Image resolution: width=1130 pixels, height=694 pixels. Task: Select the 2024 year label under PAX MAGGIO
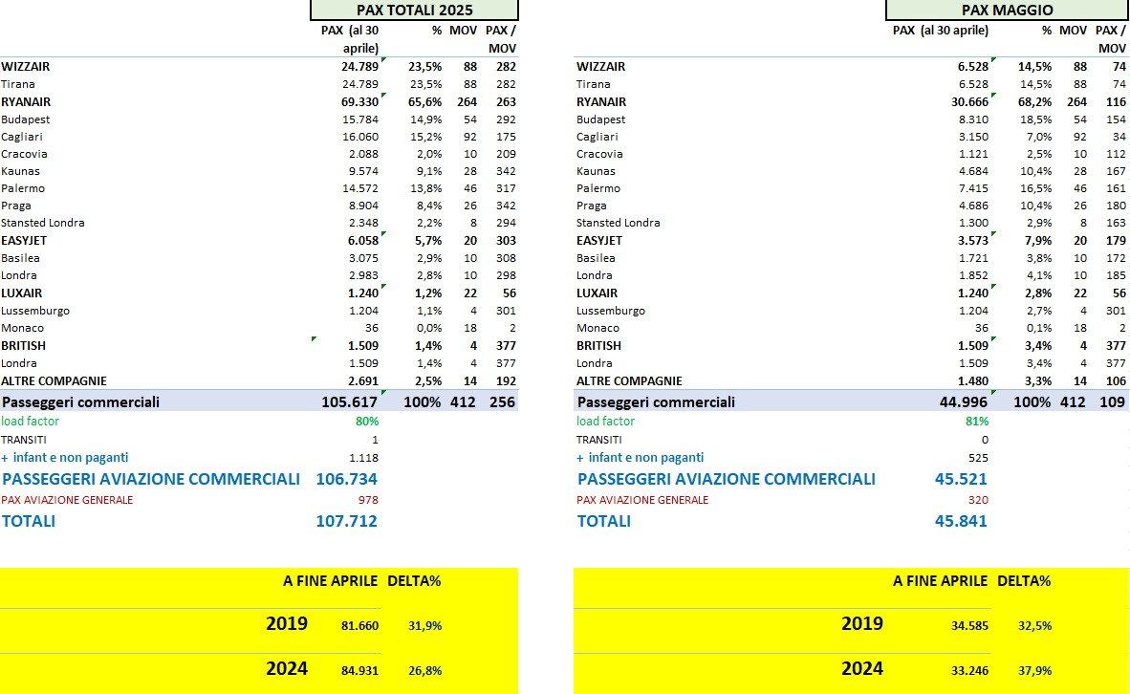862,668
